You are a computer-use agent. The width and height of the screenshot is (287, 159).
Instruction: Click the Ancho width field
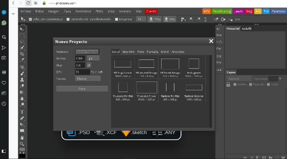[x=80, y=59]
